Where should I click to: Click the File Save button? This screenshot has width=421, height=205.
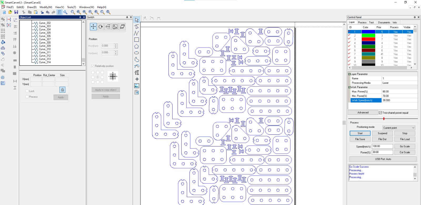tap(360, 139)
